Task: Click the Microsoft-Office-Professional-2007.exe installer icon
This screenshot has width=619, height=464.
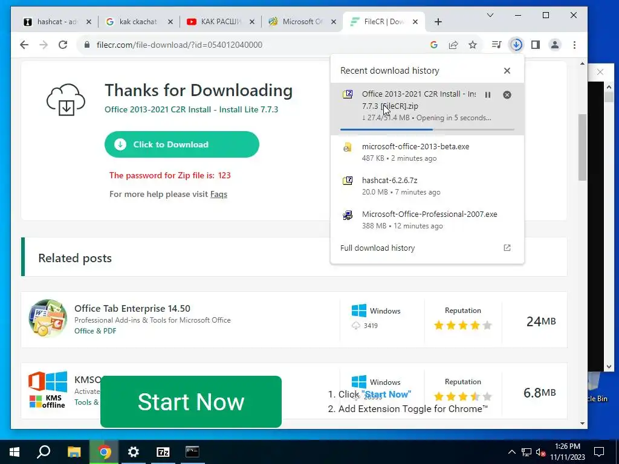Action: (348, 215)
